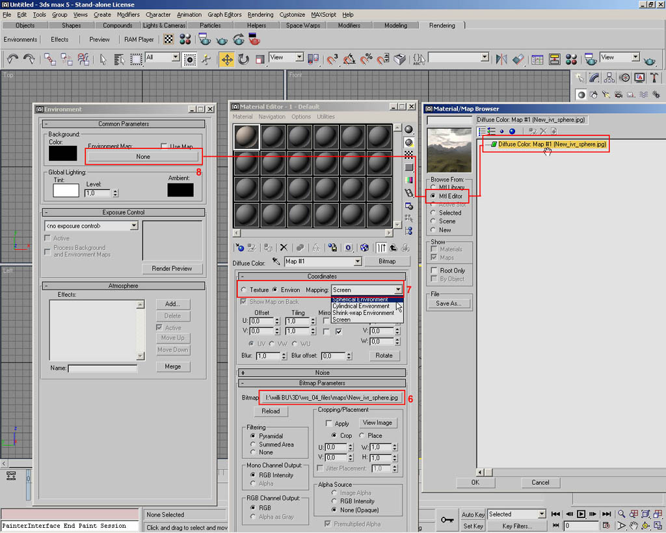Screen dimensions: 666x533
Task: Click Reset Map delete X in Material Editor
Action: [284, 248]
